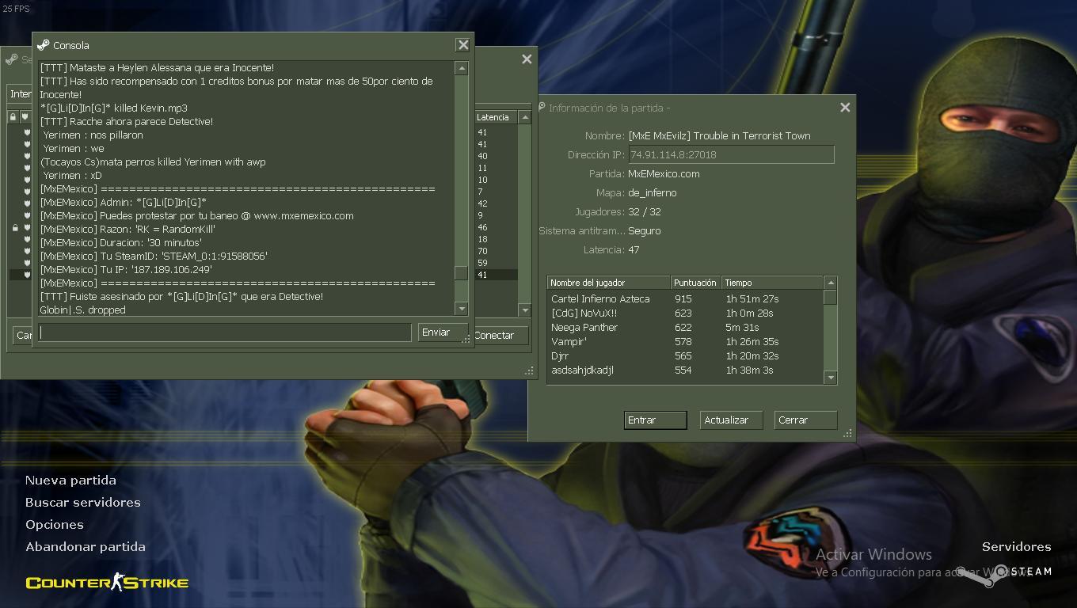
Task: Click the console scroll-up arrow
Action: click(462, 68)
